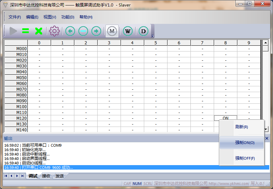Screen dimensions: 273x189
Task: Click the green X toolbar icon
Action: [x=39, y=31]
